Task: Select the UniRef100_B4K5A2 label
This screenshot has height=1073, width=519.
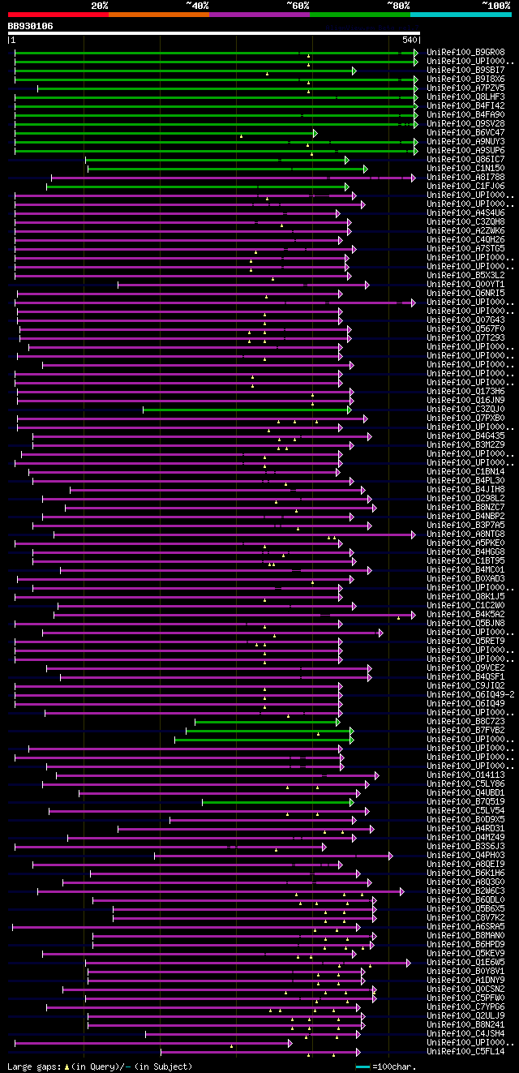Action: pyautogui.click(x=465, y=614)
